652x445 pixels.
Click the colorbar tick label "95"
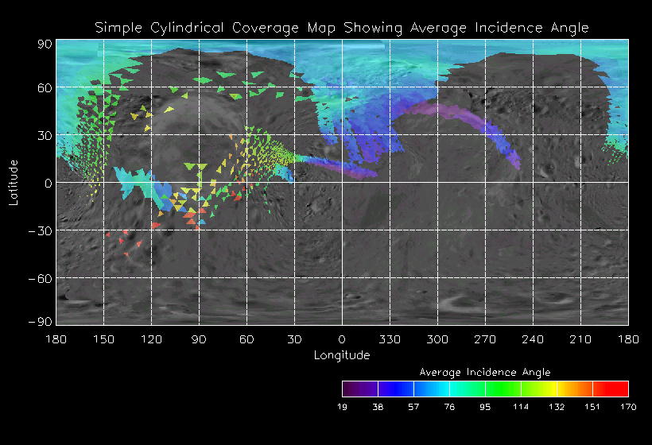click(485, 407)
